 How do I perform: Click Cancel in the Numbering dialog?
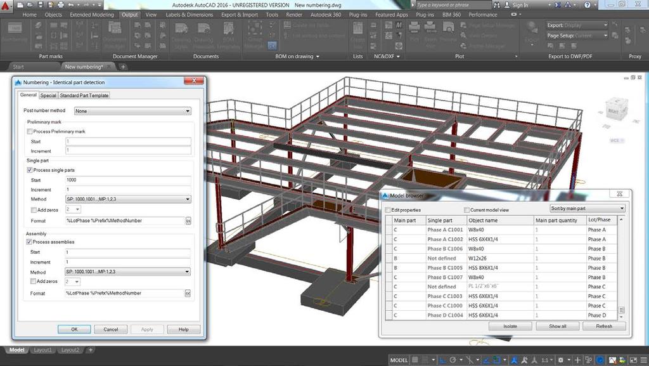tap(110, 330)
